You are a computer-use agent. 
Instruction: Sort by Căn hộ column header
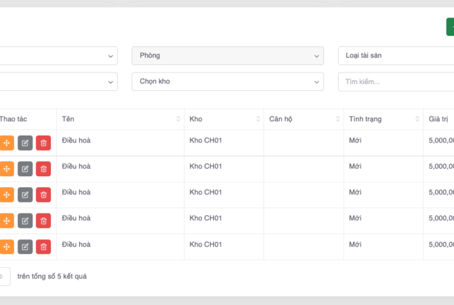[303, 119]
